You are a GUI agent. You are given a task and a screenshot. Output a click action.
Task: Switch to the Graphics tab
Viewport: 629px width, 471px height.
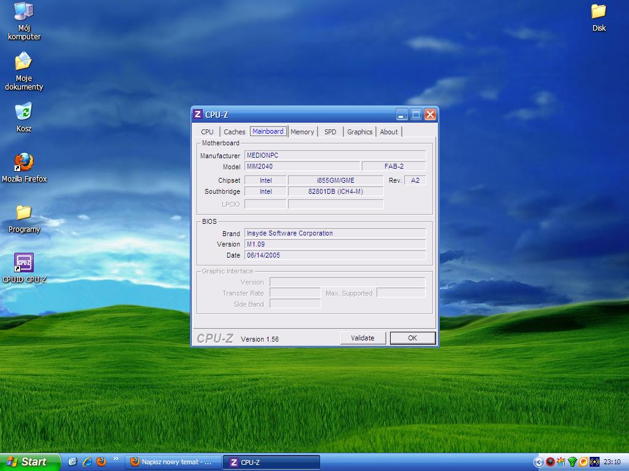[359, 132]
